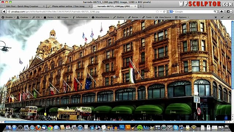The width and height of the screenshot is (234, 132).
Task: Bookmark this page with the star icon
Action: click(157, 11)
